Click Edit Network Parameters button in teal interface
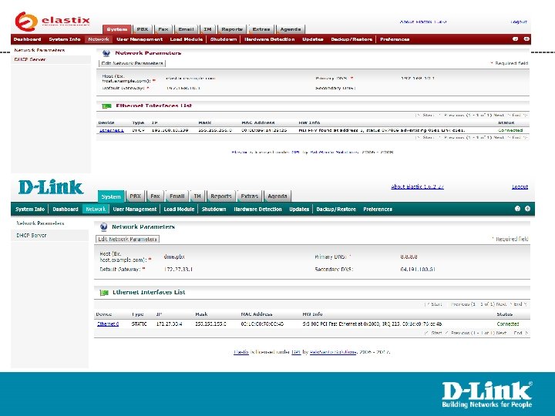This screenshot has height=416, width=555. [x=127, y=239]
